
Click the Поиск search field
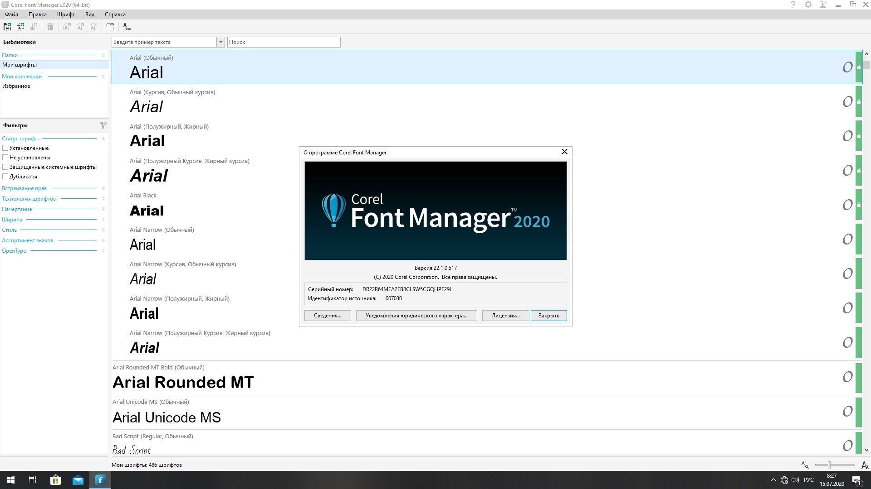pos(284,42)
